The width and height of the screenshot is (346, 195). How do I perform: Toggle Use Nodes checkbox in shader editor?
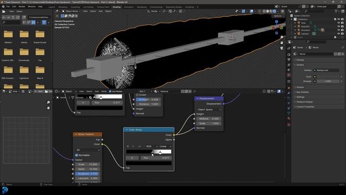tap(110, 92)
